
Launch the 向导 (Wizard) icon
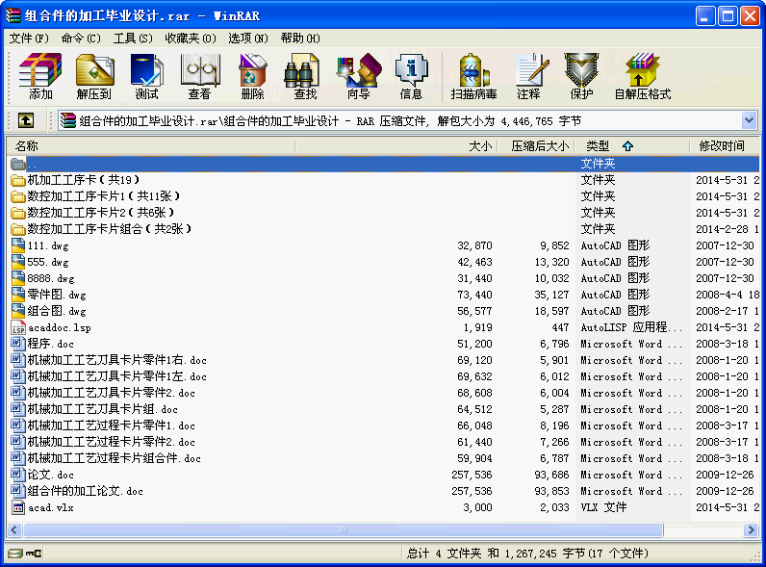[x=359, y=76]
